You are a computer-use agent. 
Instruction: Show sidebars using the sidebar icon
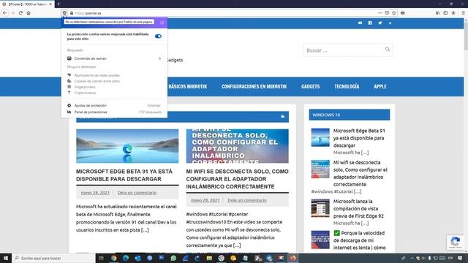(x=445, y=13)
